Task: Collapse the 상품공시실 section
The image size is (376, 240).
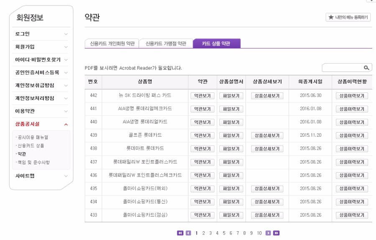Action: click(66, 124)
